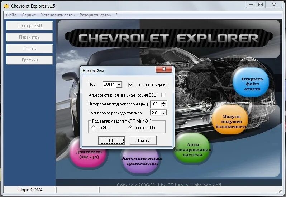The width and height of the screenshot is (286, 197).
Task: Confirm settings with the OK button
Action: point(111,141)
